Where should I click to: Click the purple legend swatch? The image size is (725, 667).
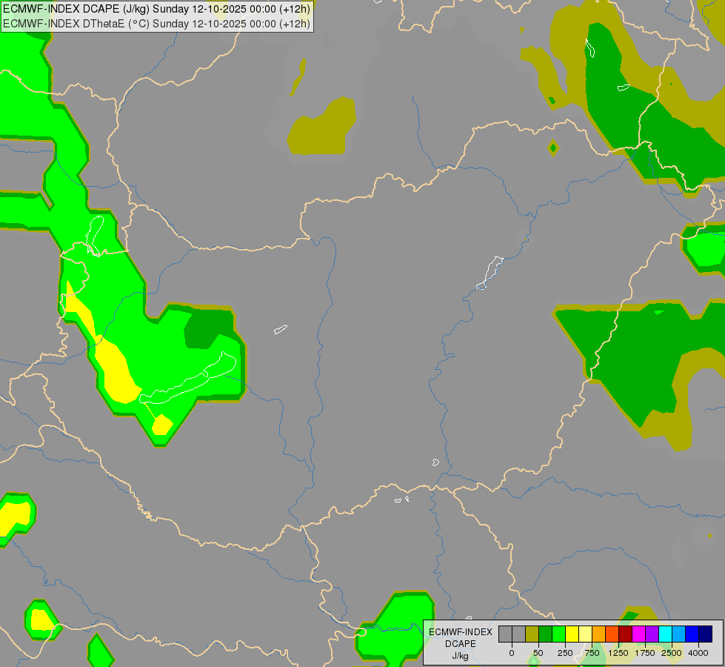coord(652,634)
